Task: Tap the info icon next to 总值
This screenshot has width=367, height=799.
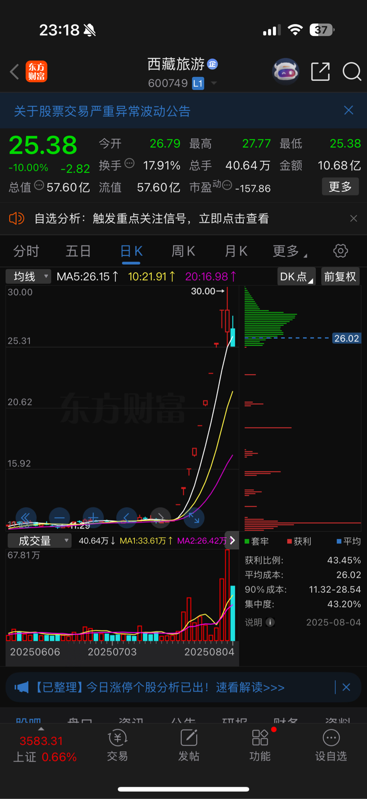Action: [39, 185]
